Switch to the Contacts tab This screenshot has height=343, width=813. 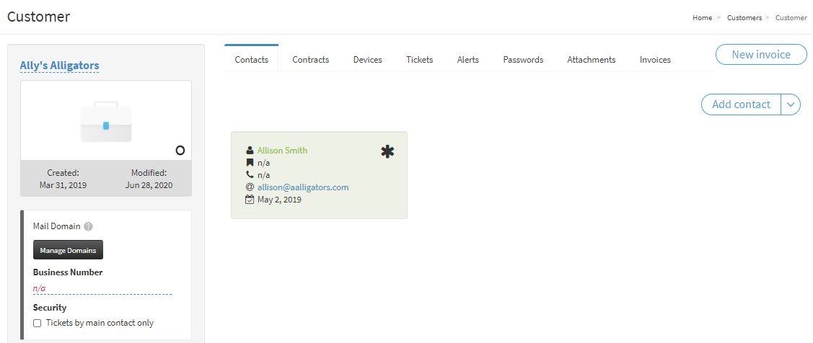pyautogui.click(x=252, y=60)
